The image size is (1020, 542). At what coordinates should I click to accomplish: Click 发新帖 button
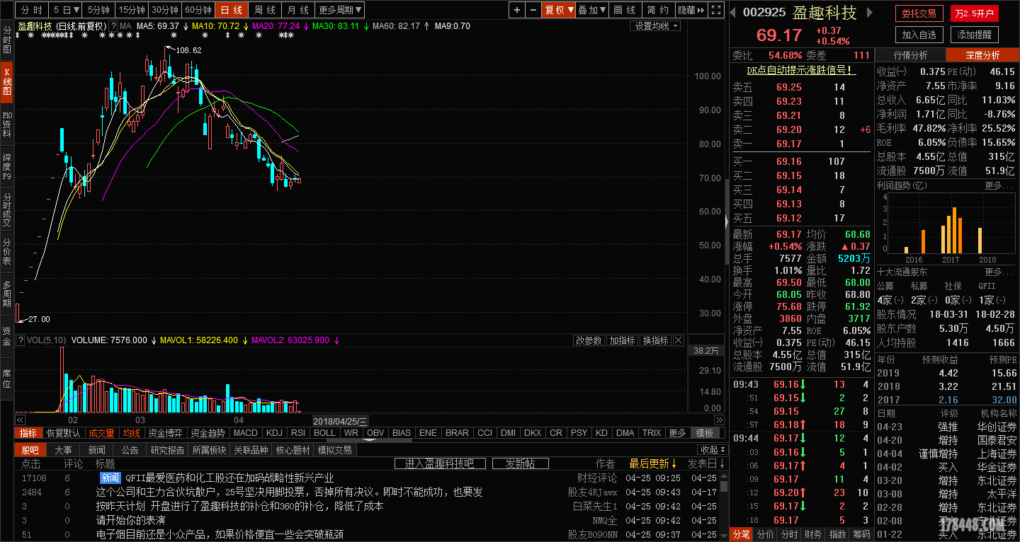(521, 463)
